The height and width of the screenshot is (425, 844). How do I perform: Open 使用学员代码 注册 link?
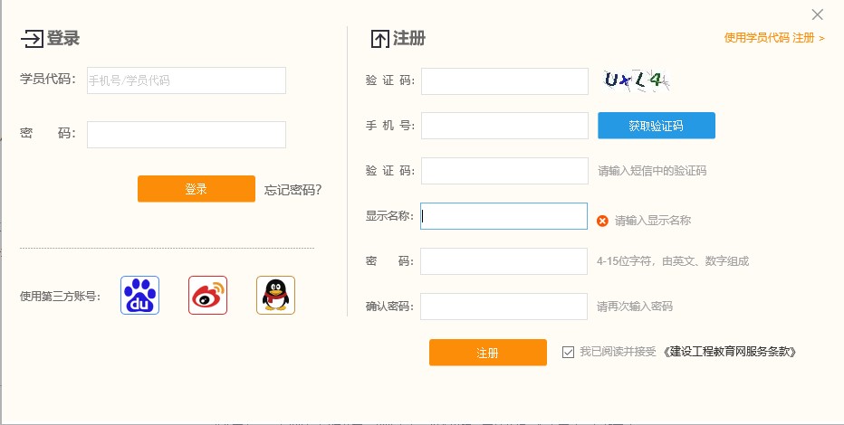[774, 38]
